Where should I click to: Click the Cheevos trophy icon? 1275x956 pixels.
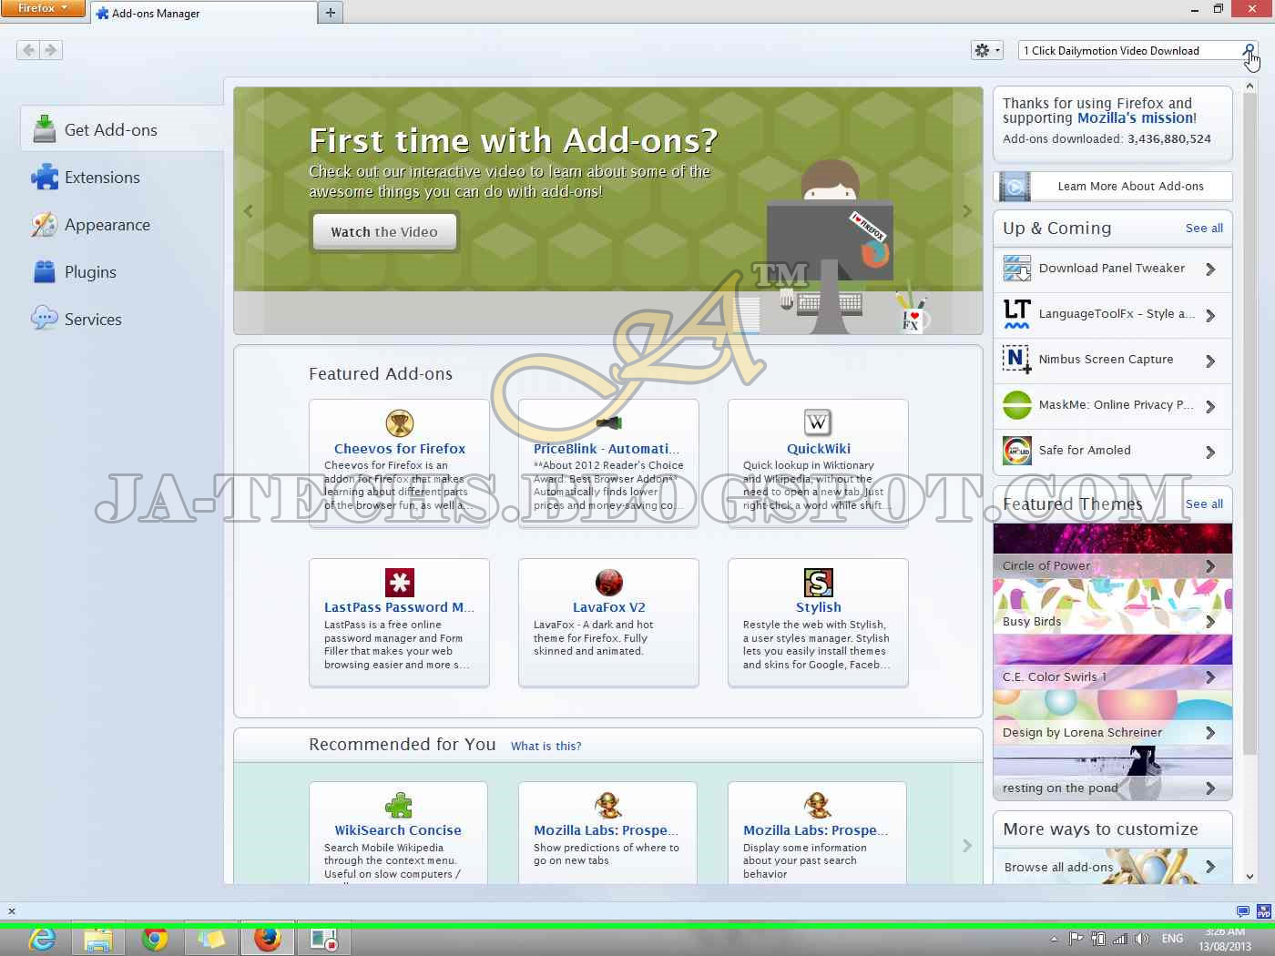(x=400, y=422)
